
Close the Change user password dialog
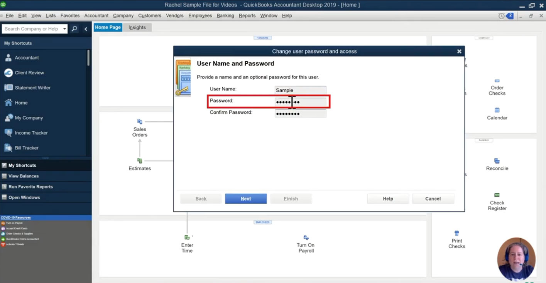click(x=459, y=51)
